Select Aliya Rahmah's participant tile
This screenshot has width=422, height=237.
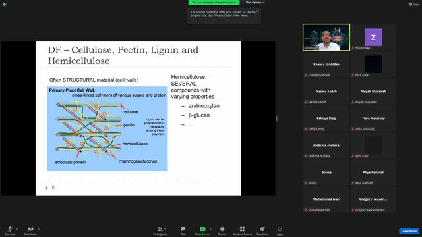tap(373, 172)
